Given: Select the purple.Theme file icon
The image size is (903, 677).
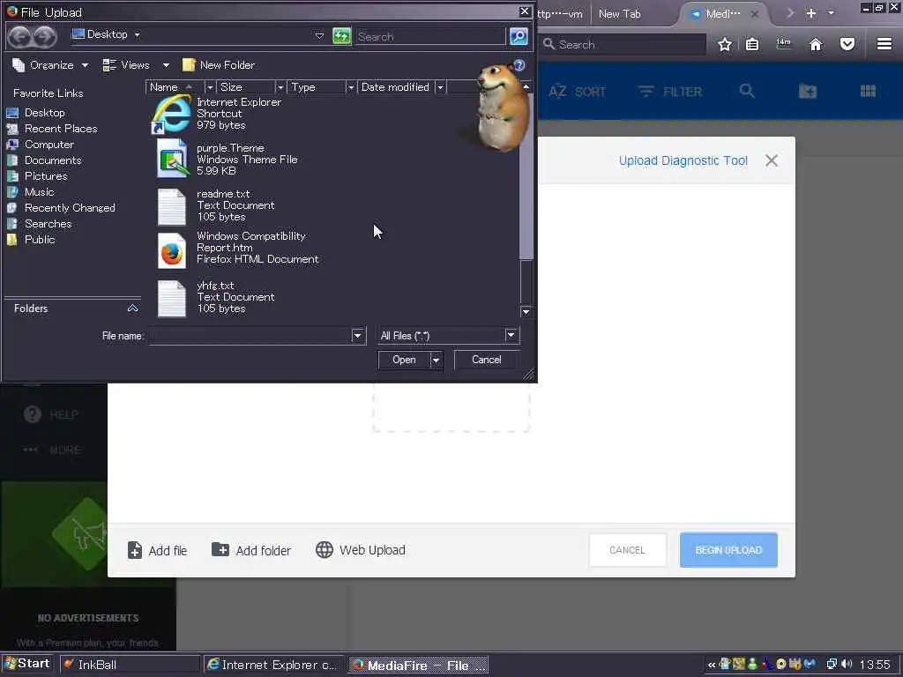Looking at the screenshot, I should (172, 159).
